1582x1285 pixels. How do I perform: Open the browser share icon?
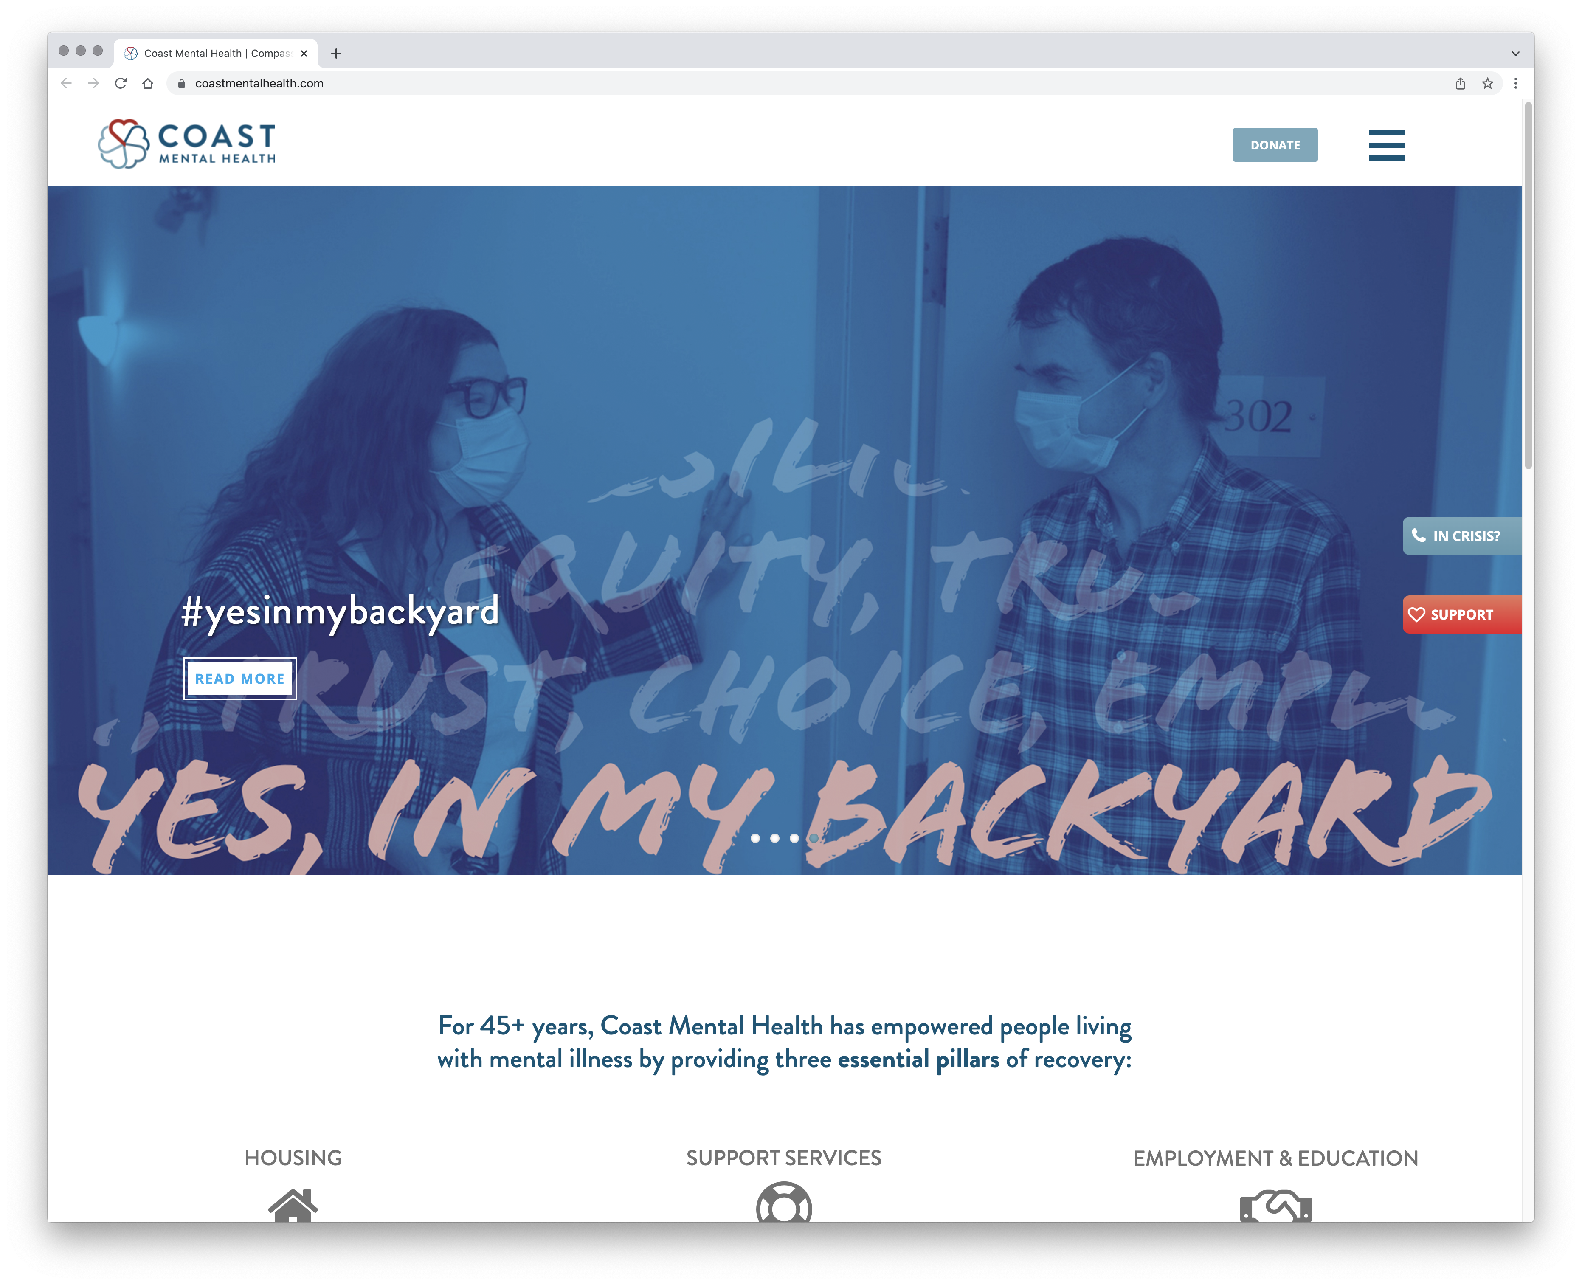tap(1460, 84)
